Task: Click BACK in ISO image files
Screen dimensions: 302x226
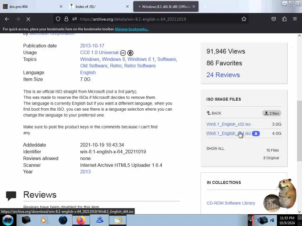Action: point(214,113)
